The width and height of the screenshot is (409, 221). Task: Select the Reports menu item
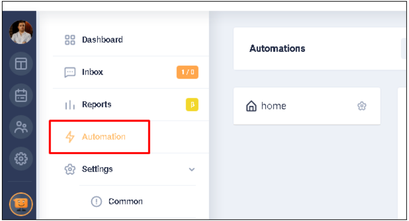click(97, 104)
